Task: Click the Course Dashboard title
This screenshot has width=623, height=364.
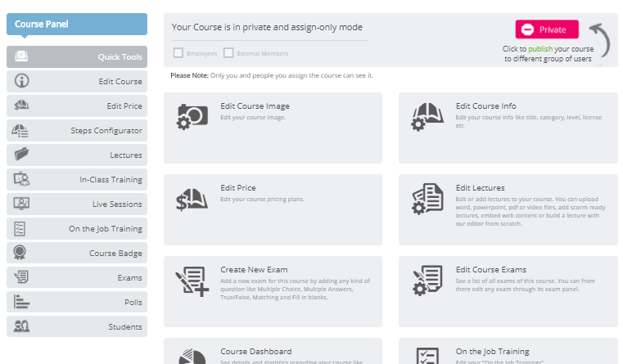Action: [256, 351]
